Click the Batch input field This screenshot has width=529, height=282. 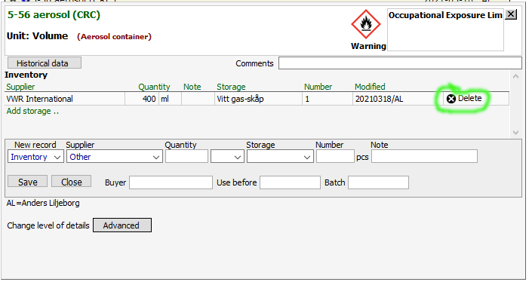point(378,182)
